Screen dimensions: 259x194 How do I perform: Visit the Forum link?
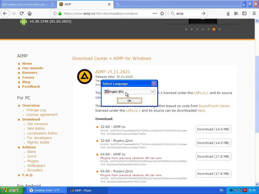tap(28, 77)
